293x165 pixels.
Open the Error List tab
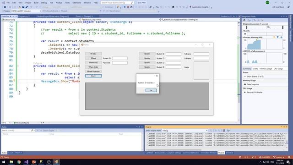click(229, 153)
